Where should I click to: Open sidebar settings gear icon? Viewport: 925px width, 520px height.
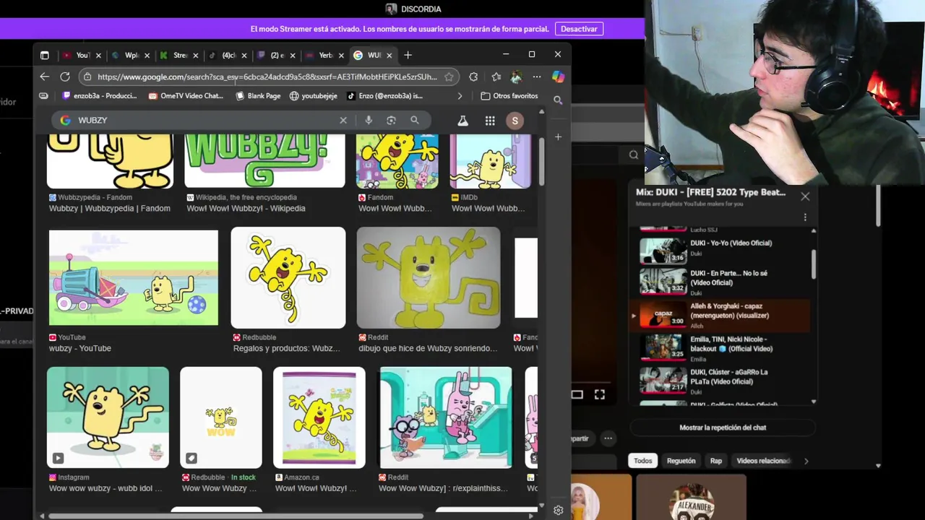558,510
